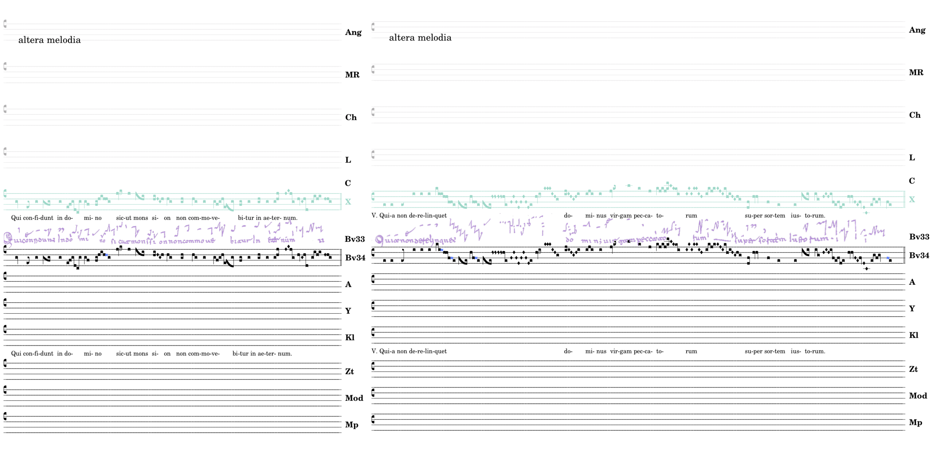Image resolution: width=942 pixels, height=449 pixels.
Task: Click 'V. Qui-a non de-re-lin-quet' below right Kl staff
Action: 409,351
